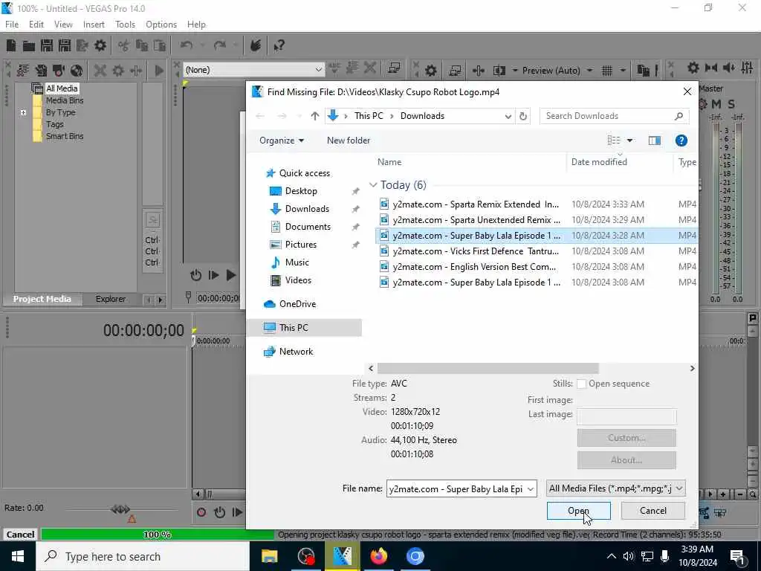
Task: Click the refresh icon in file dialog
Action: pos(522,116)
